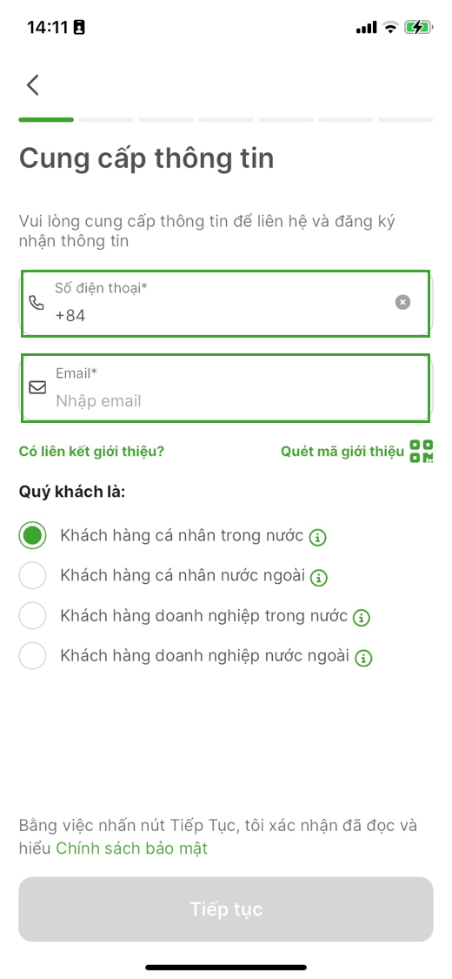Tap the Tiếp tục button
Screen dimensions: 452x979
(226, 909)
